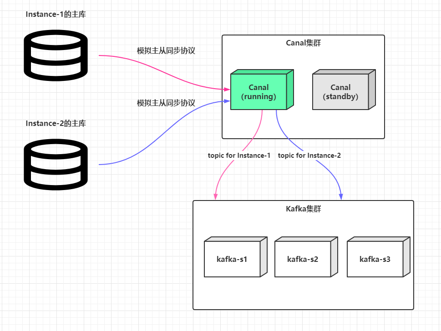Select the 'topic for Instance-2' edge label
Image resolution: width=441 pixels, height=331 pixels.
309,155
